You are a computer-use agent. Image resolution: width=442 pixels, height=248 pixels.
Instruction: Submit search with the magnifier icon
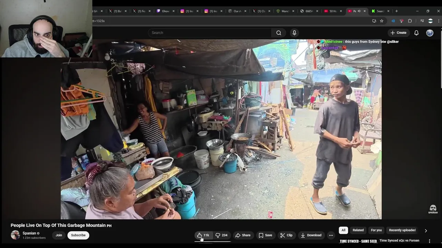279,33
